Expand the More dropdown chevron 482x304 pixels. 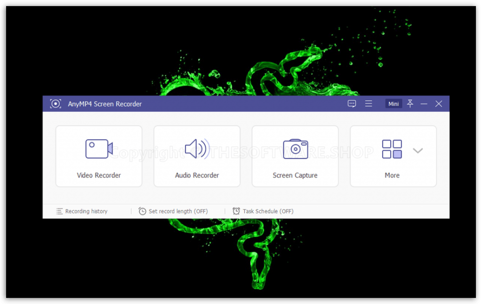coord(418,151)
